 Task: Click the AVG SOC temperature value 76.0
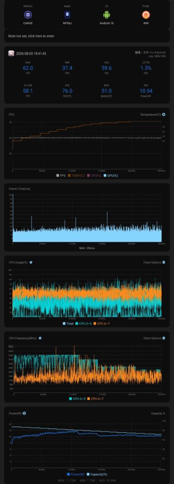click(67, 91)
